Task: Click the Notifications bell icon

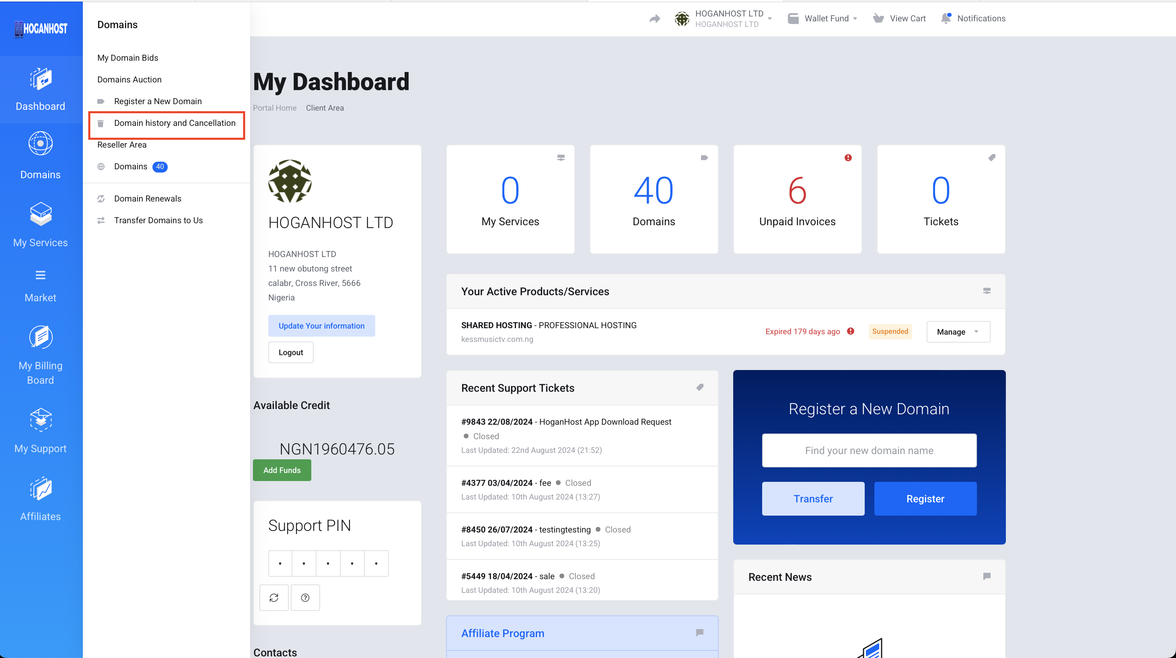Action: [946, 18]
